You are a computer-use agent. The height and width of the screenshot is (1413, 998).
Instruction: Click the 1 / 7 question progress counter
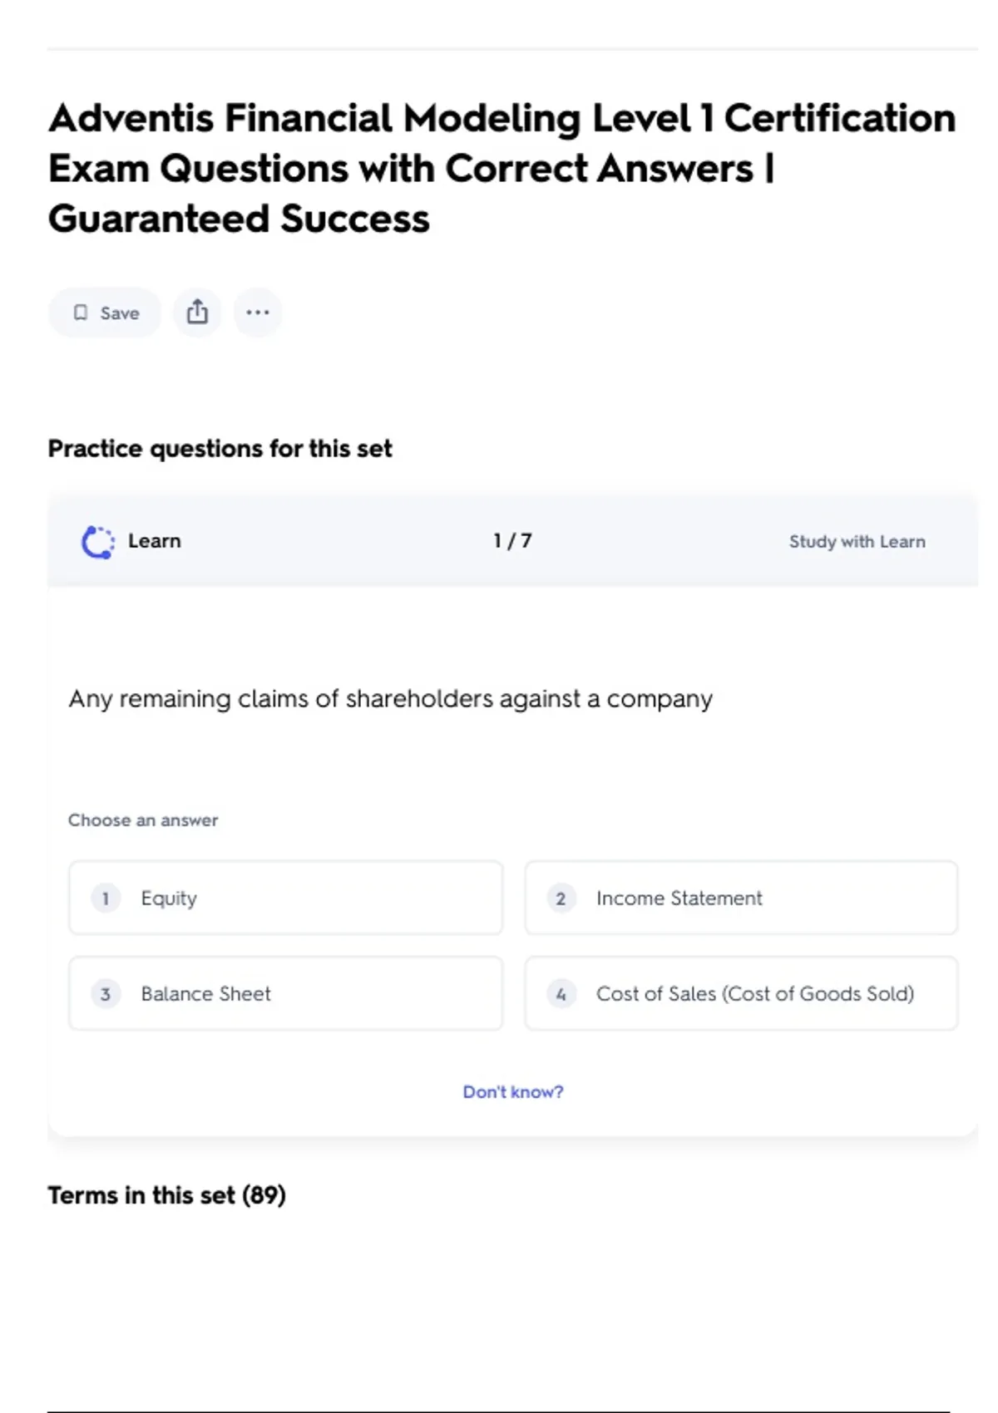click(x=512, y=541)
